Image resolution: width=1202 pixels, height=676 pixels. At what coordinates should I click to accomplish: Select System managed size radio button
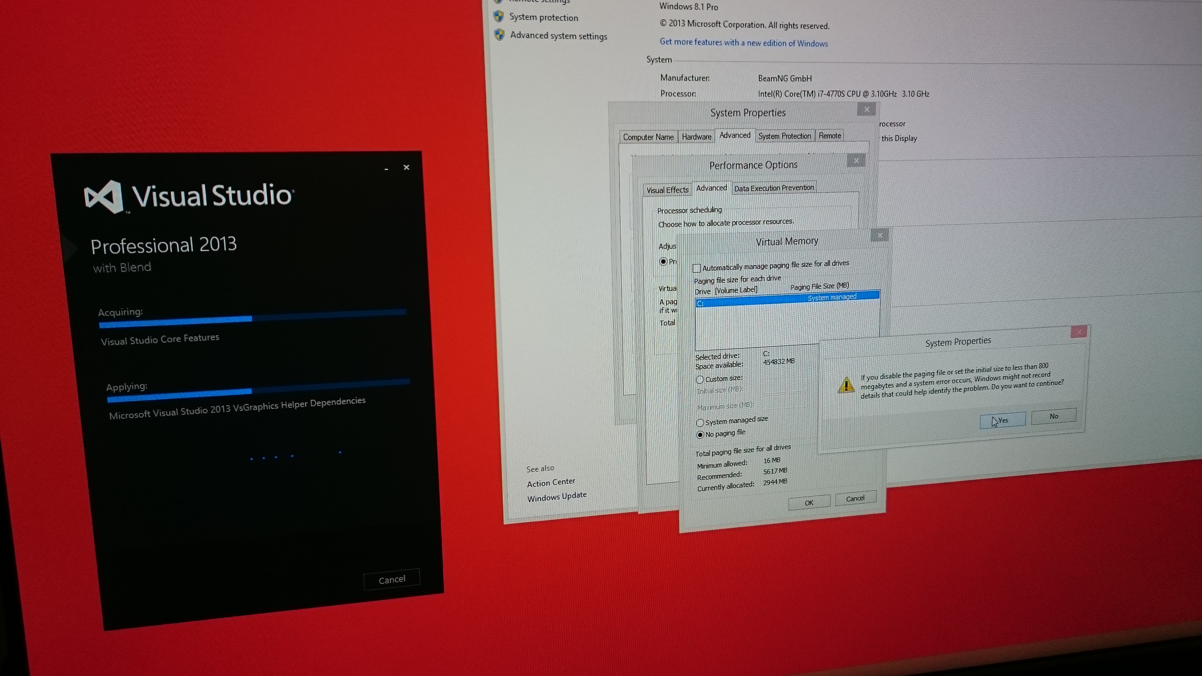point(700,423)
